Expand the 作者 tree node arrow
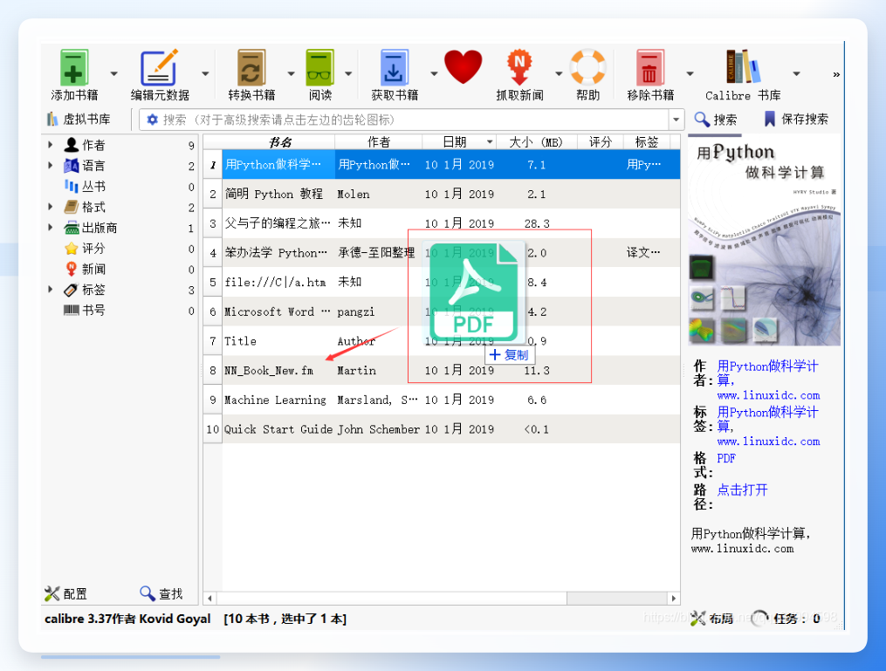This screenshot has width=886, height=671. click(x=51, y=145)
